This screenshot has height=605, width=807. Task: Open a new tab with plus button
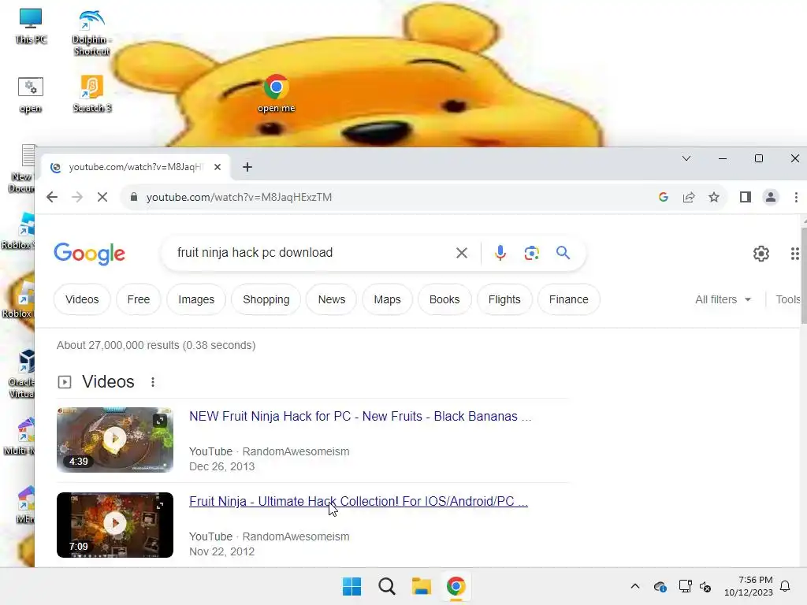pyautogui.click(x=247, y=167)
